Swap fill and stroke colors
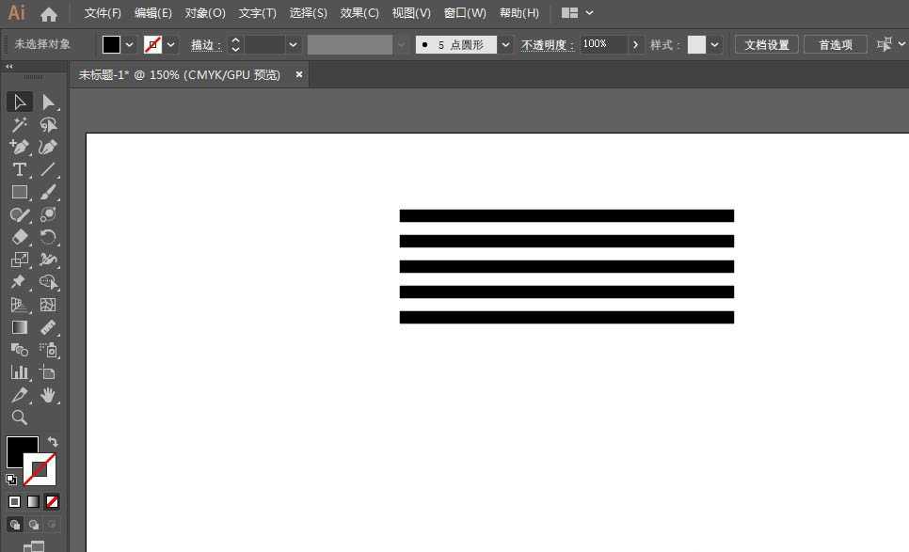This screenshot has height=552, width=909. pos(53,442)
